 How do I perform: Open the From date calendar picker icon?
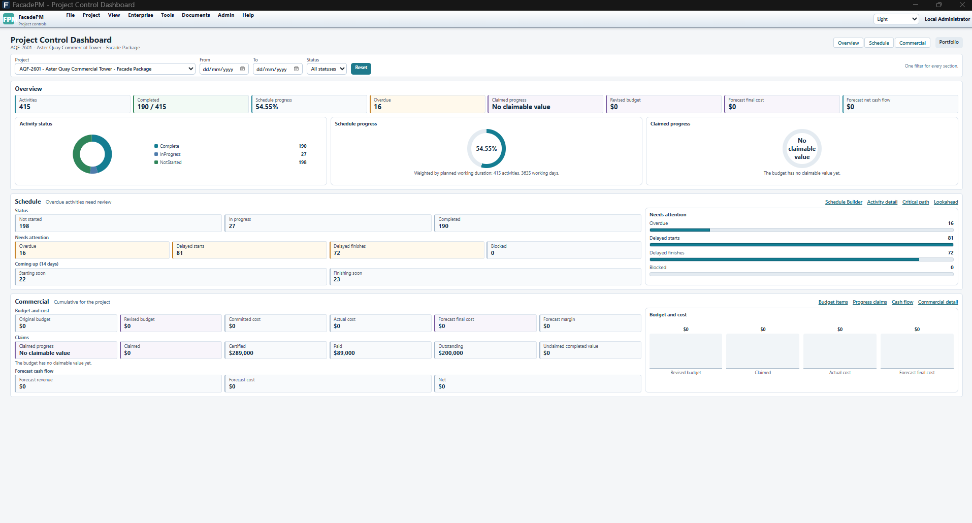coord(242,69)
